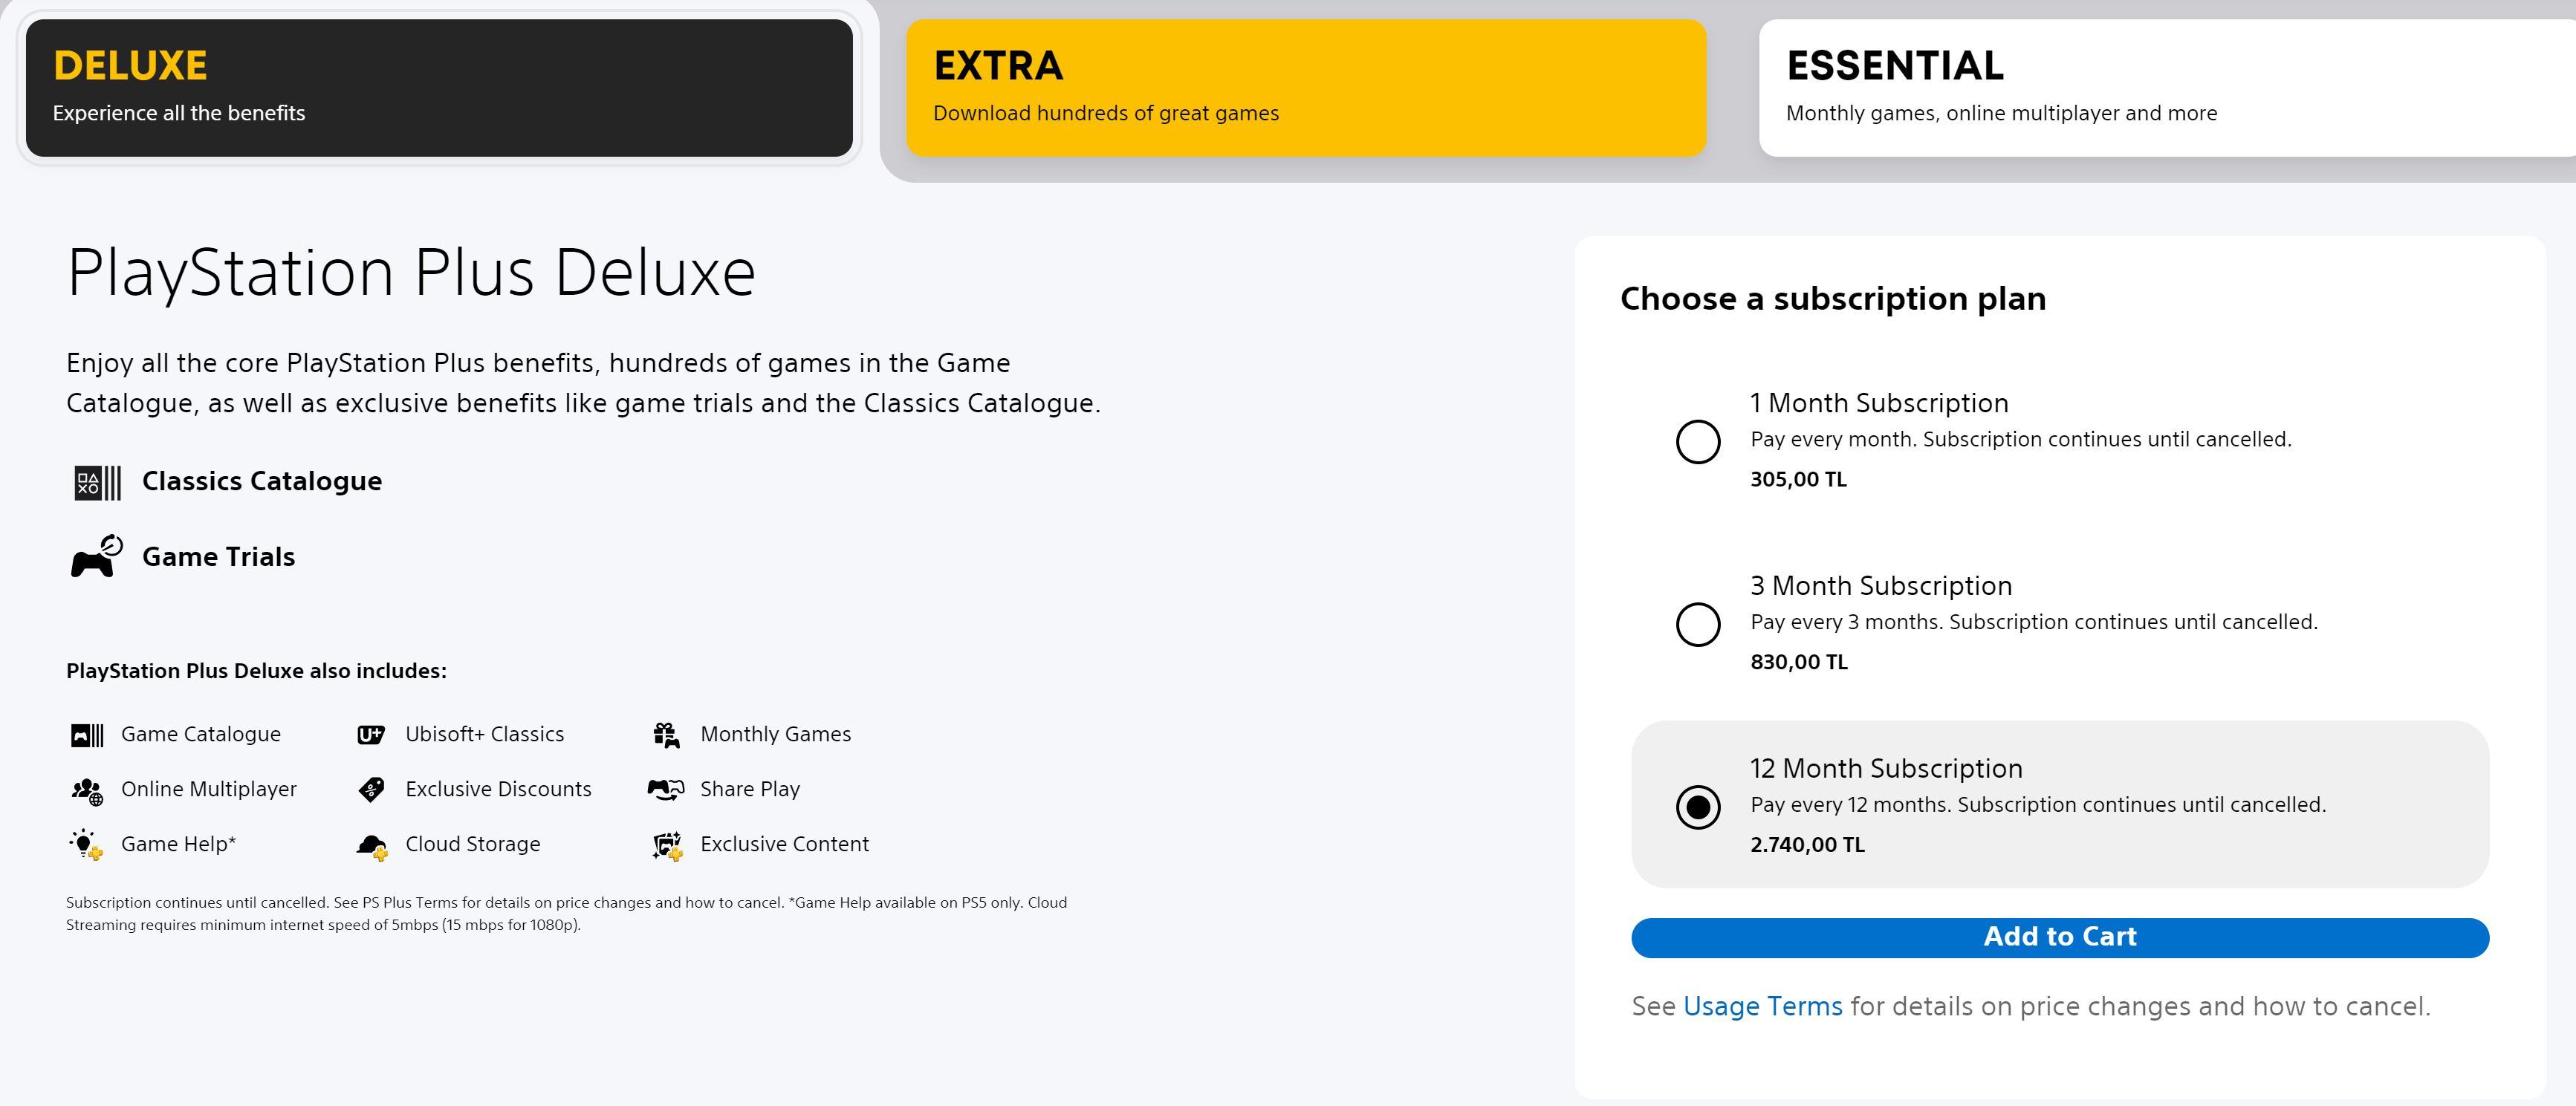Image resolution: width=2576 pixels, height=1106 pixels.
Task: Click the Game Trials controller icon
Action: [97, 557]
